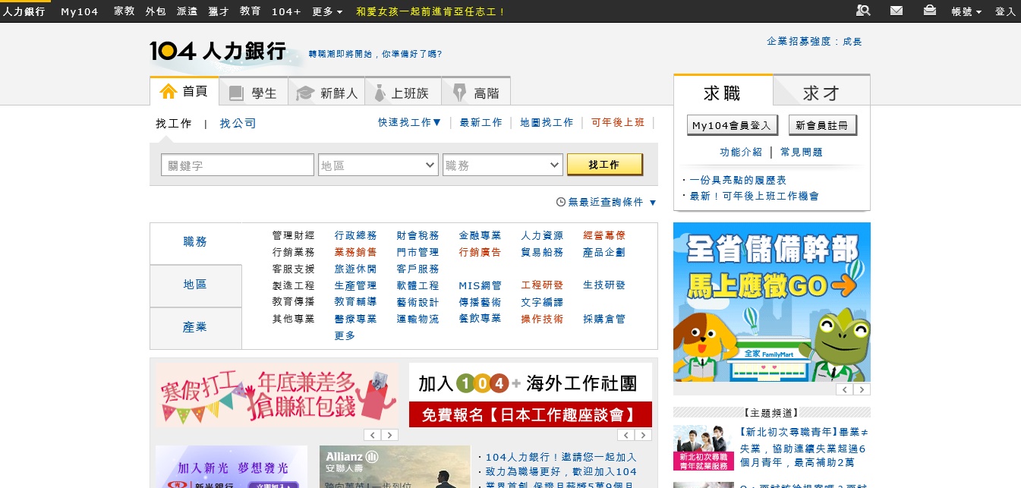Expand the 帳號 dropdown in top bar
This screenshot has width=1021, height=488.
966,11
